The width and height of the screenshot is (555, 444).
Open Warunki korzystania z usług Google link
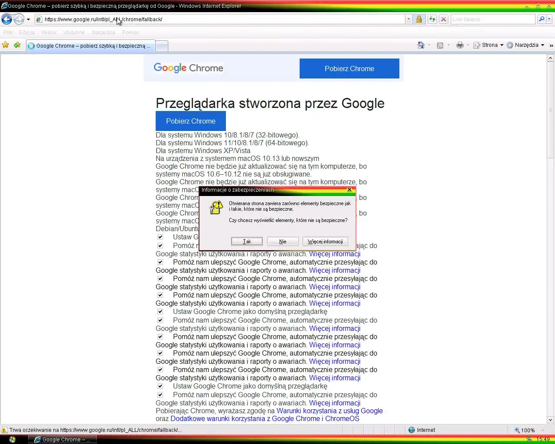pyautogui.click(x=330, y=411)
